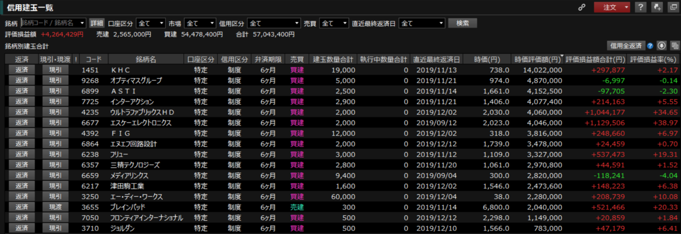This screenshot has height=234, width=681.
Task: Click 返済 button for KHC row
Action: click(22, 70)
